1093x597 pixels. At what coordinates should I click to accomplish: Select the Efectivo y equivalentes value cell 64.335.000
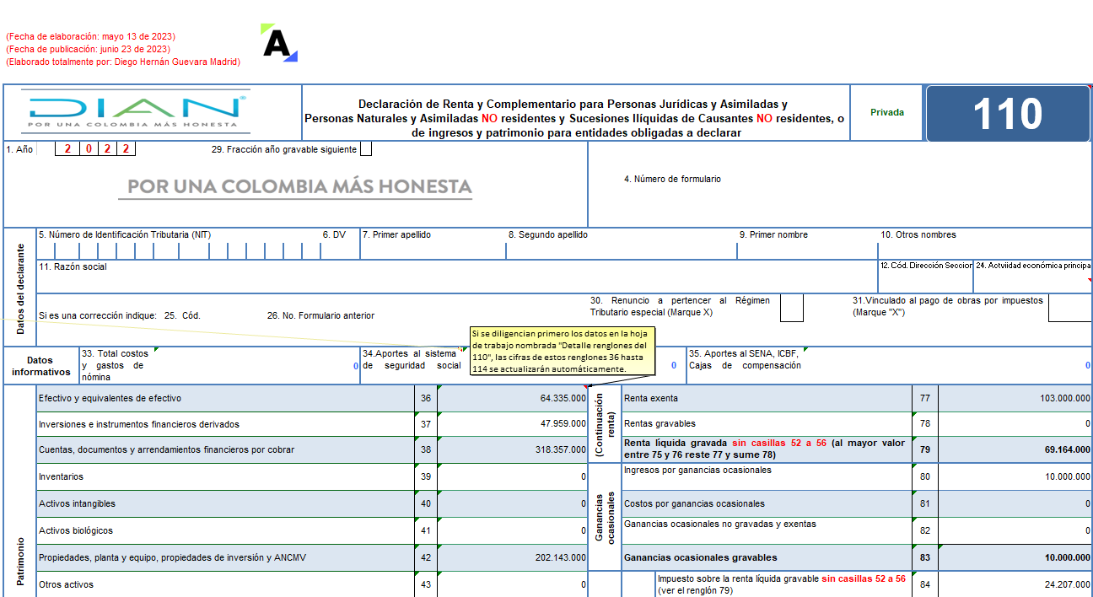pos(513,398)
